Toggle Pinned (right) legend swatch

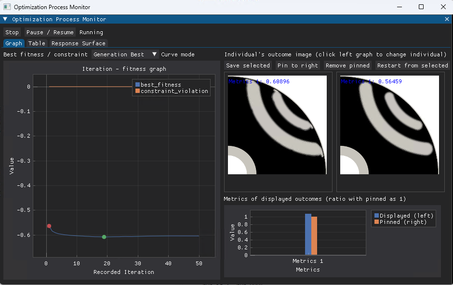(376, 222)
